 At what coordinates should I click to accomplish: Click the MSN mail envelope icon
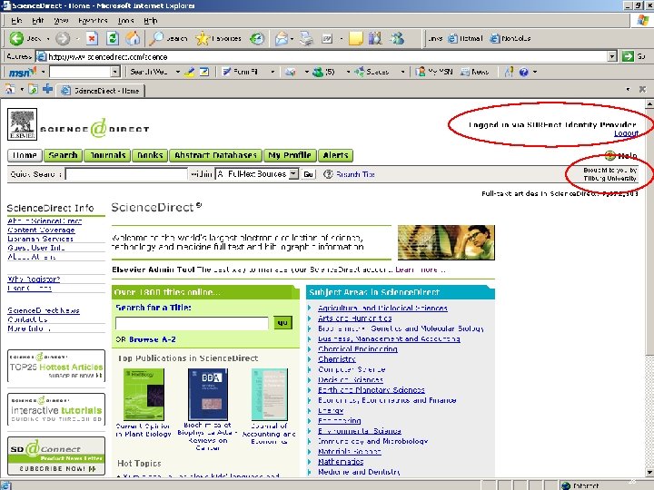click(x=291, y=72)
